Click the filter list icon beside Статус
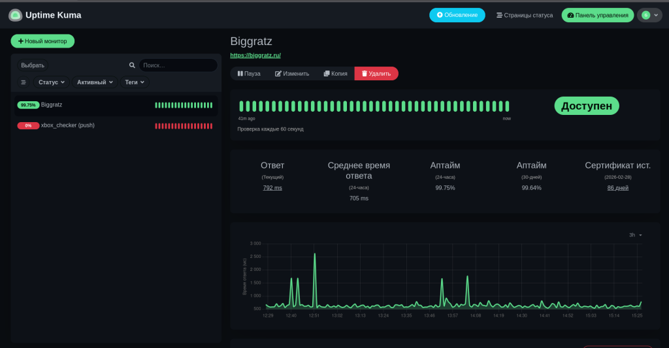This screenshot has width=669, height=348. point(24,82)
